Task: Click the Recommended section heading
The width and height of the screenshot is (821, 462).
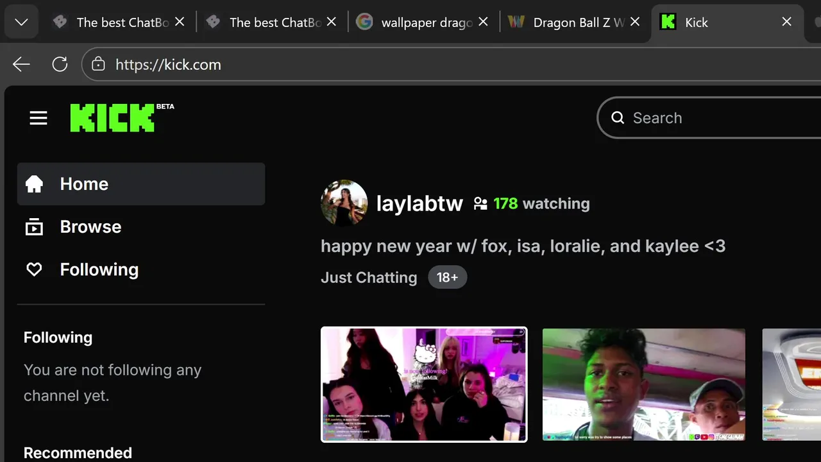Action: (x=78, y=452)
